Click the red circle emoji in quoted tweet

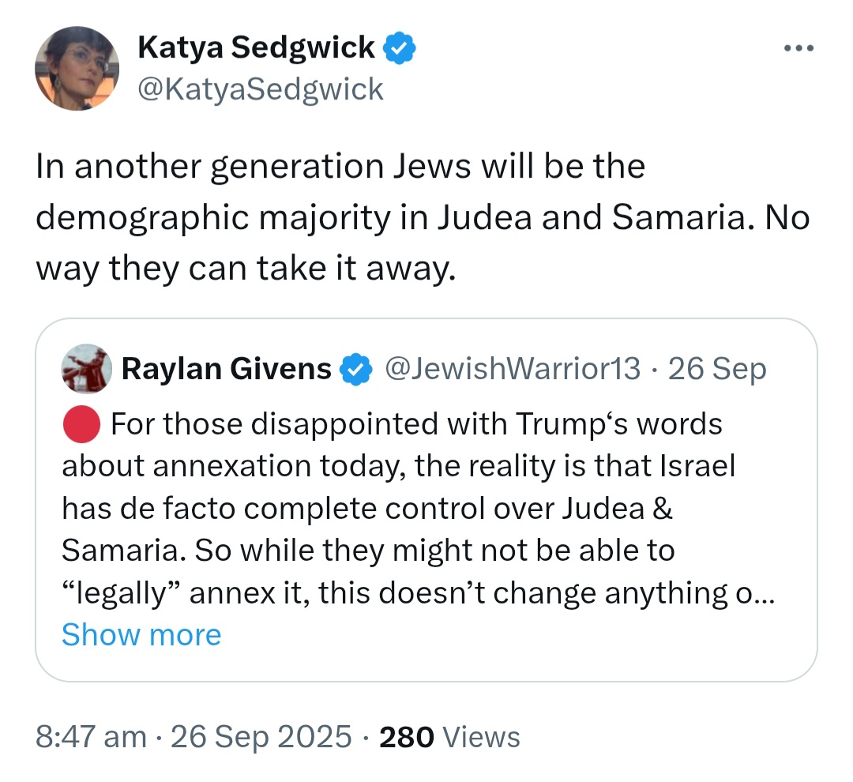[x=81, y=424]
